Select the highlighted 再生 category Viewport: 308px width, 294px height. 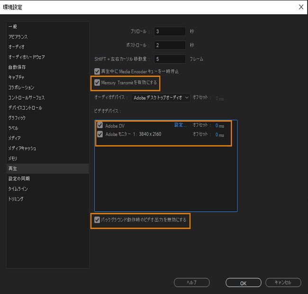pyautogui.click(x=47, y=169)
